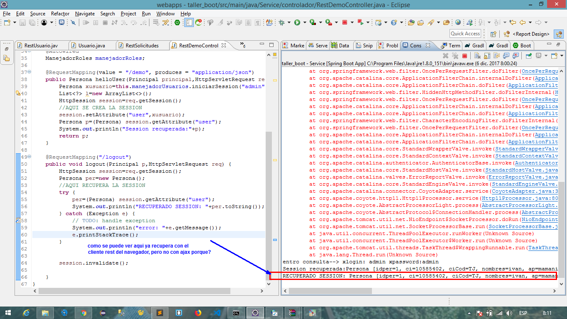
Task: Open the Markers view tab
Action: tap(293, 45)
